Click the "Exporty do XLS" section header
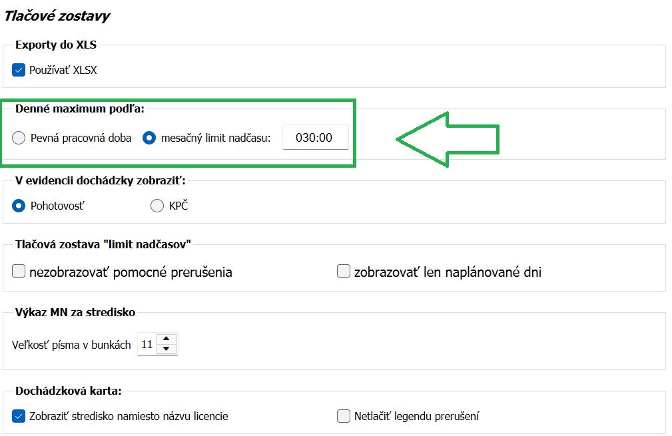This screenshot has width=672, height=436. click(54, 45)
